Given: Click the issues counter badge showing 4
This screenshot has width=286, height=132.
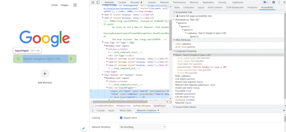Looking at the screenshot, I should click(x=266, y=2).
